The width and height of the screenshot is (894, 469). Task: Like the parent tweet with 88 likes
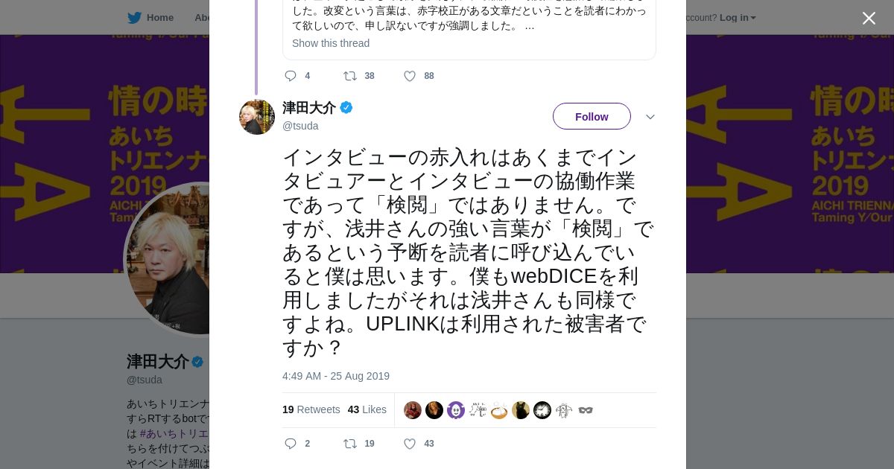coord(409,76)
